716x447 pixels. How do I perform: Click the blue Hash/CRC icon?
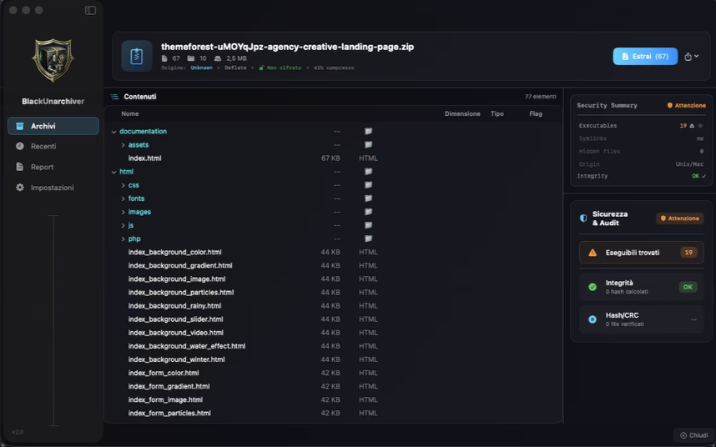(592, 319)
